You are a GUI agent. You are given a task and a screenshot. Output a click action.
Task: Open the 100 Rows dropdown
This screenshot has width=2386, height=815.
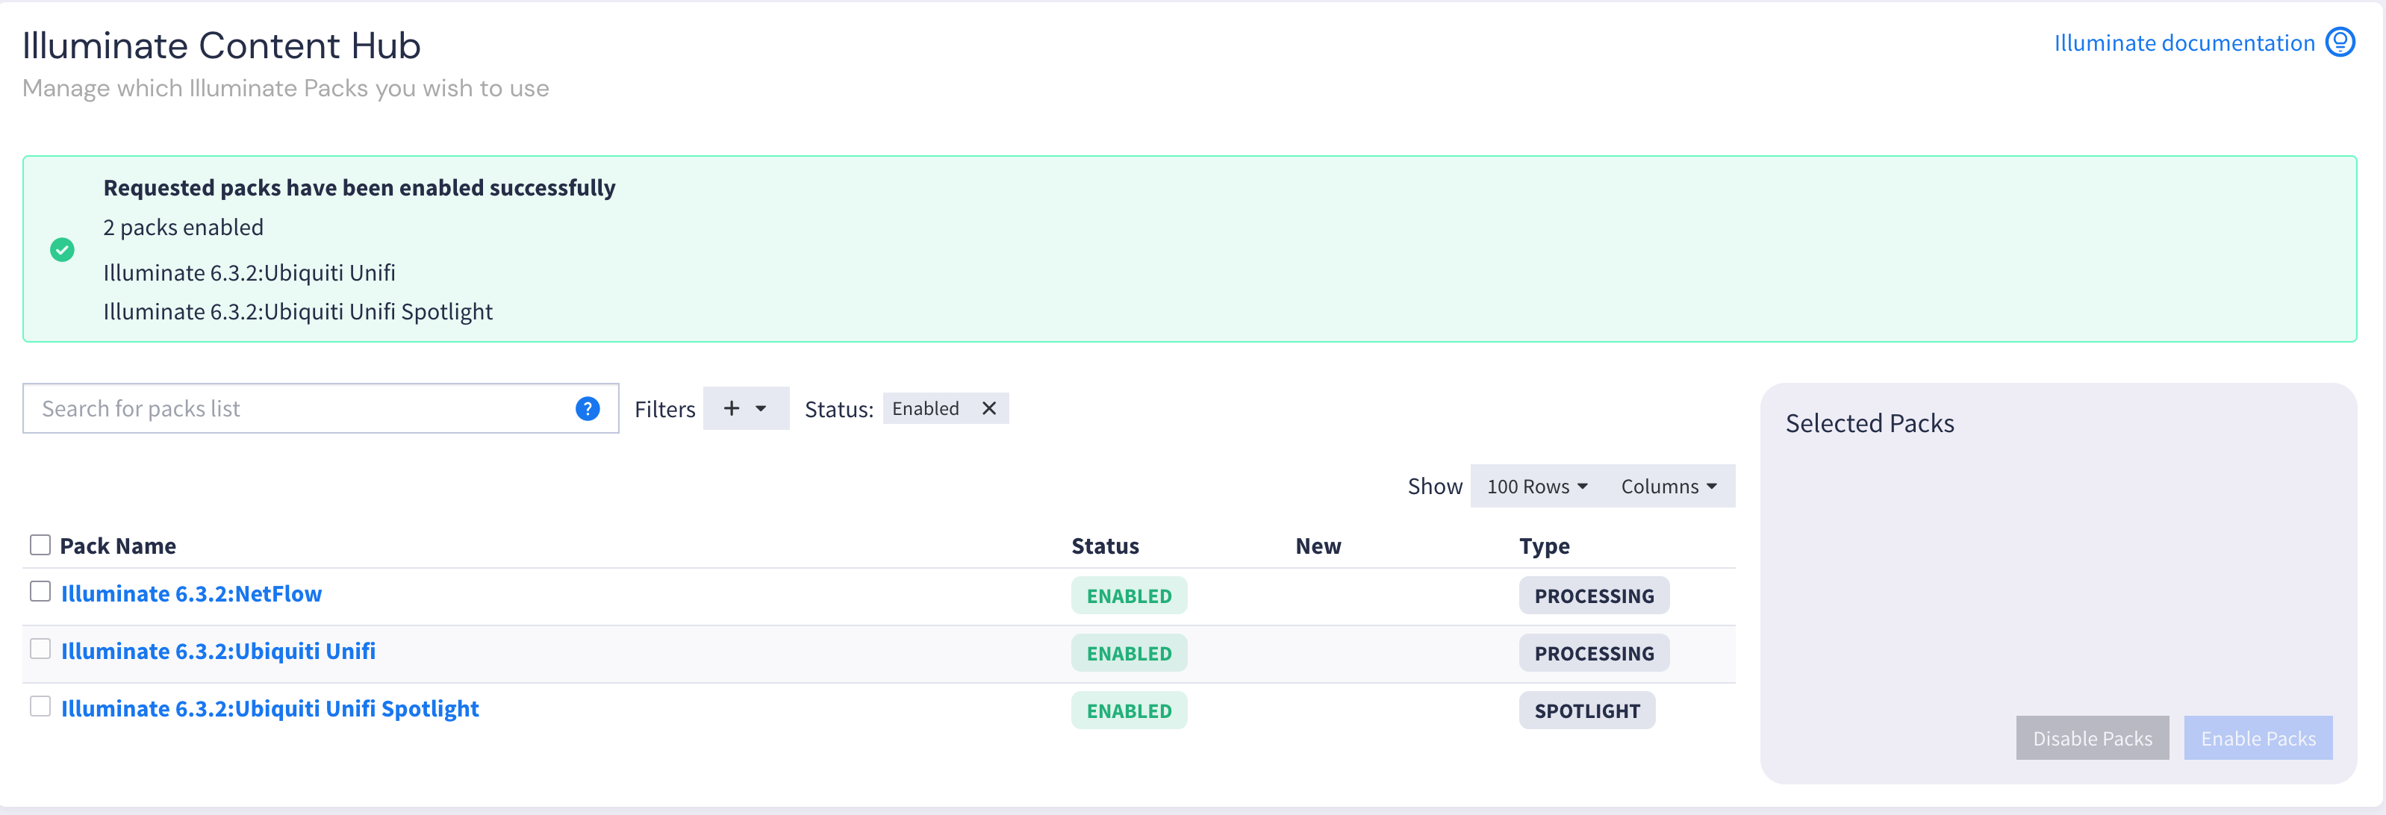point(1536,486)
